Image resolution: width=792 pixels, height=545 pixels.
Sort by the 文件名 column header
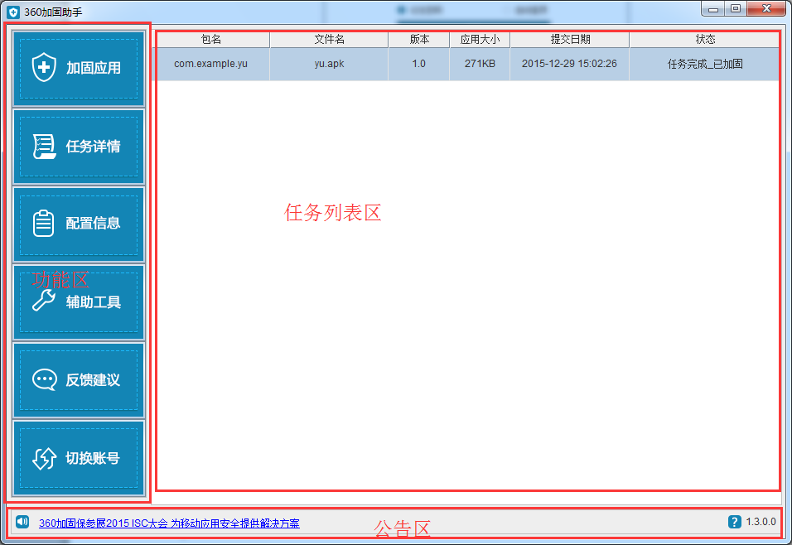pyautogui.click(x=329, y=40)
